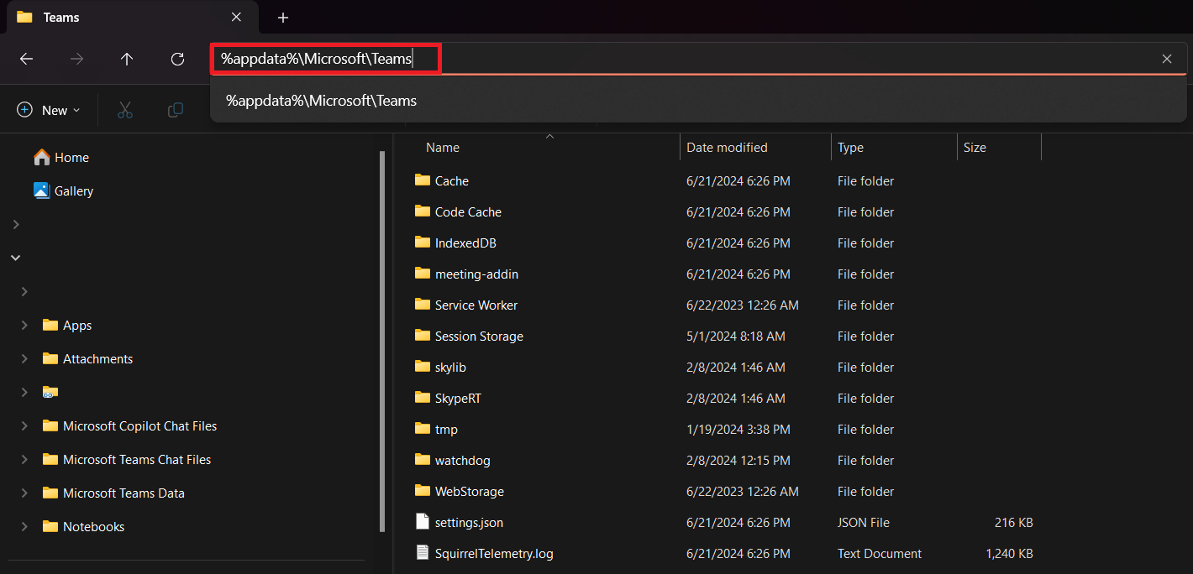The width and height of the screenshot is (1193, 574).
Task: Click the Text Document type cell
Action: [x=880, y=554]
